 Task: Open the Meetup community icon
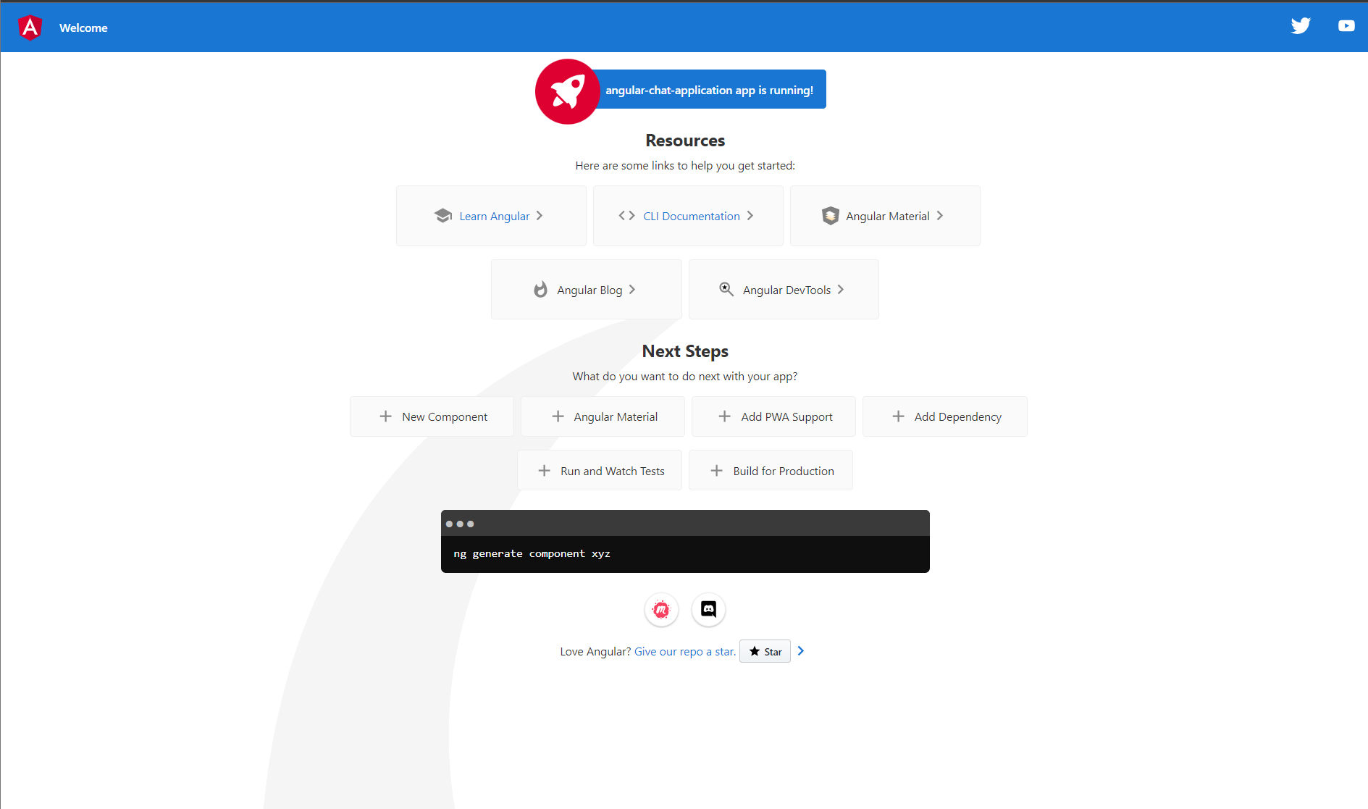[x=661, y=610]
